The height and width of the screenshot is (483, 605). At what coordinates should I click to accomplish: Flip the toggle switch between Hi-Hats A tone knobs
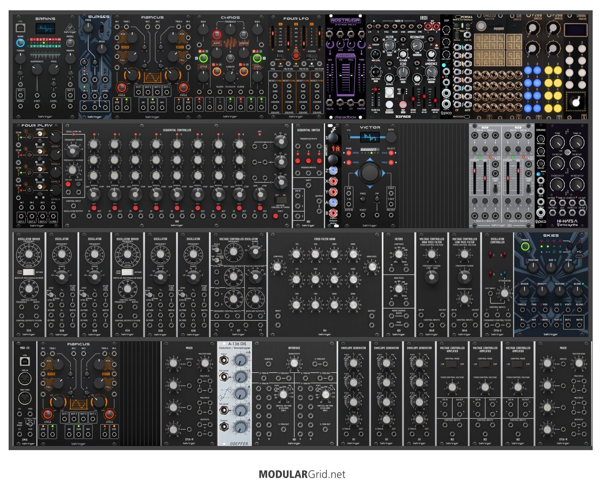click(567, 152)
